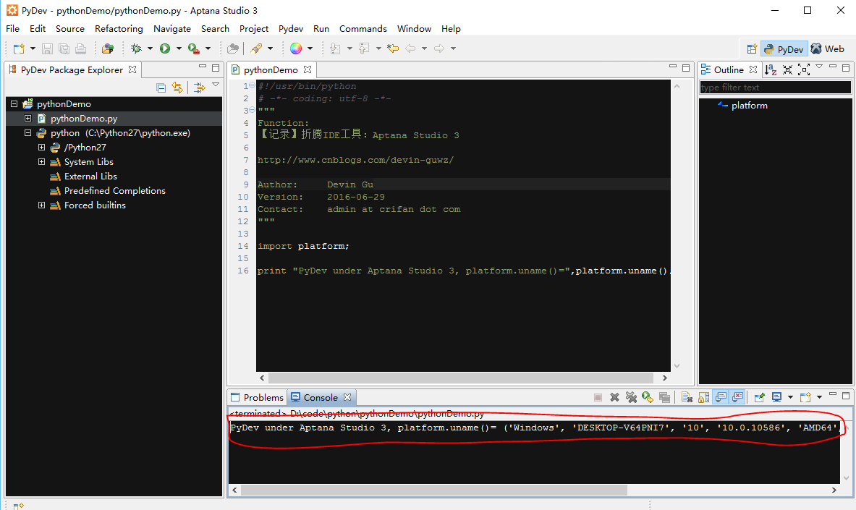Click the Terminate stop square in Console
The width and height of the screenshot is (856, 510).
[598, 397]
